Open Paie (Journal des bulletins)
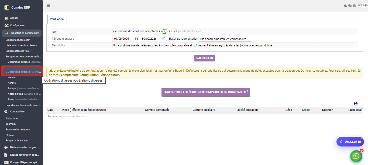 tap(24, 100)
